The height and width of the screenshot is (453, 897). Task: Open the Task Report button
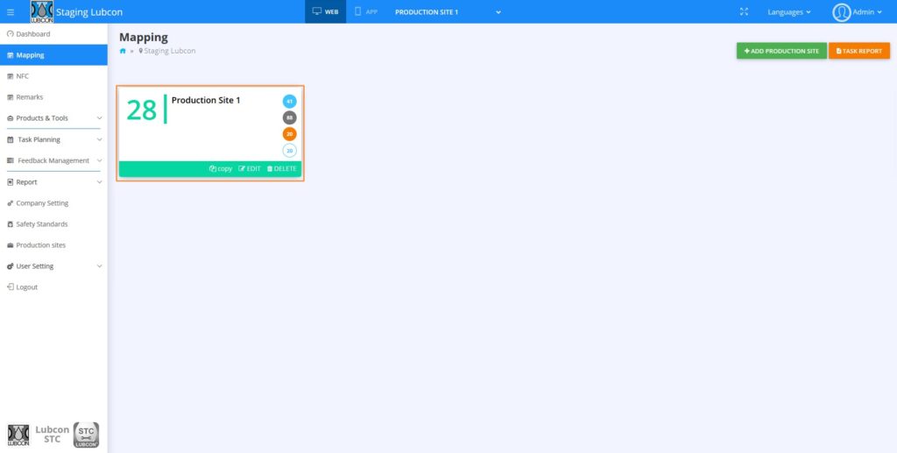click(859, 51)
